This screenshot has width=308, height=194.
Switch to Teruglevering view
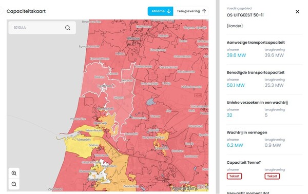pyautogui.click(x=191, y=11)
